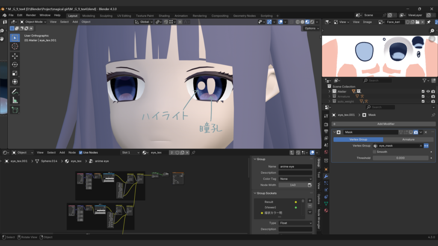Image resolution: width=438 pixels, height=246 pixels.
Task: Click the group Name field 'anime eye'
Action: (295, 167)
